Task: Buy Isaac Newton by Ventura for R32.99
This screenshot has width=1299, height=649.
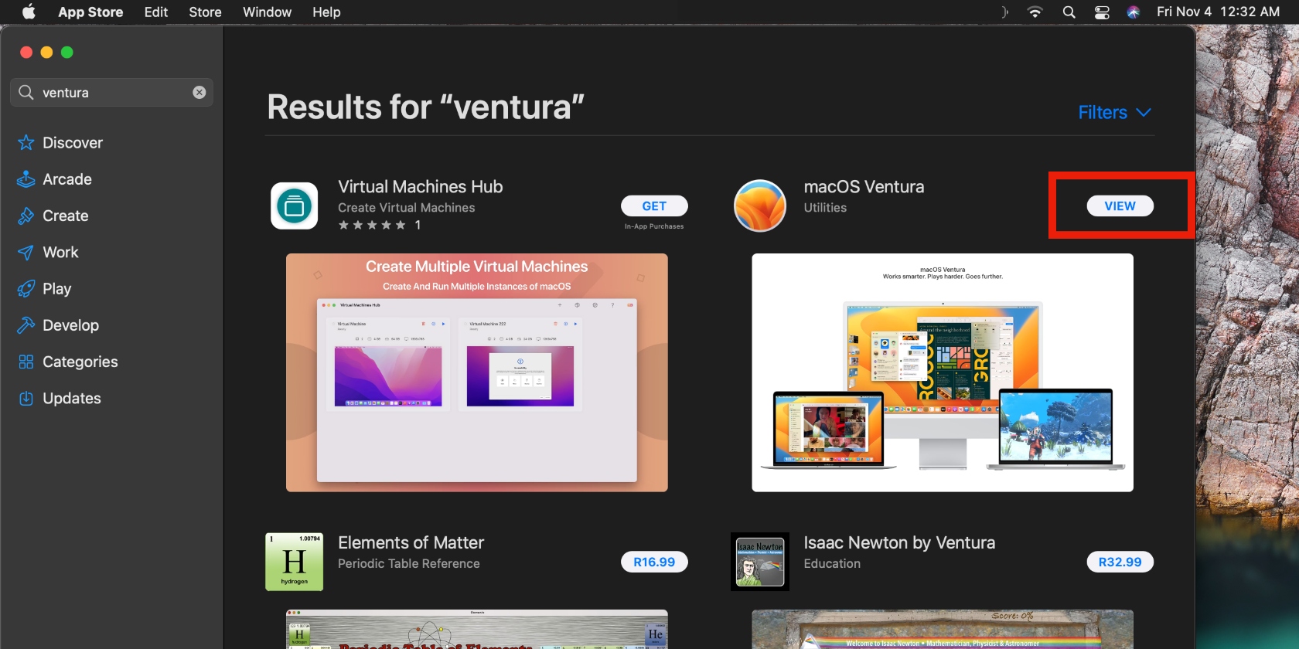Action: coord(1120,562)
